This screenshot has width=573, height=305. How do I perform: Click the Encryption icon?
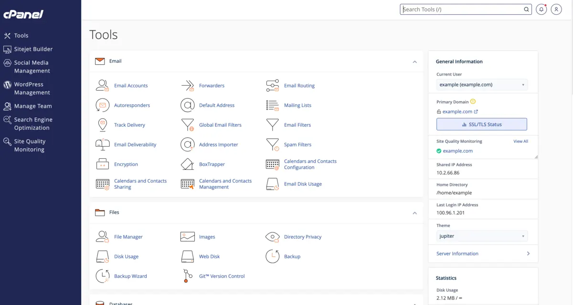pos(102,164)
